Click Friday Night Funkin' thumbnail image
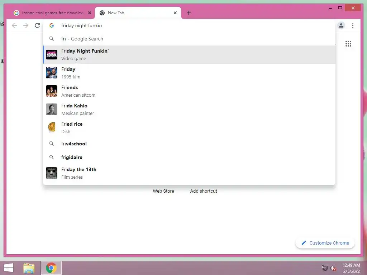Image resolution: width=367 pixels, height=275 pixels. coord(52,54)
